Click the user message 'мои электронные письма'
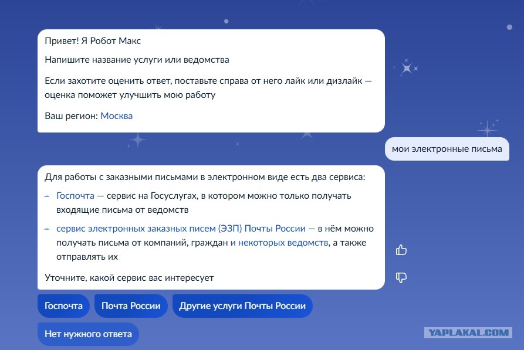Viewport: 524px width, 350px height. [447, 149]
